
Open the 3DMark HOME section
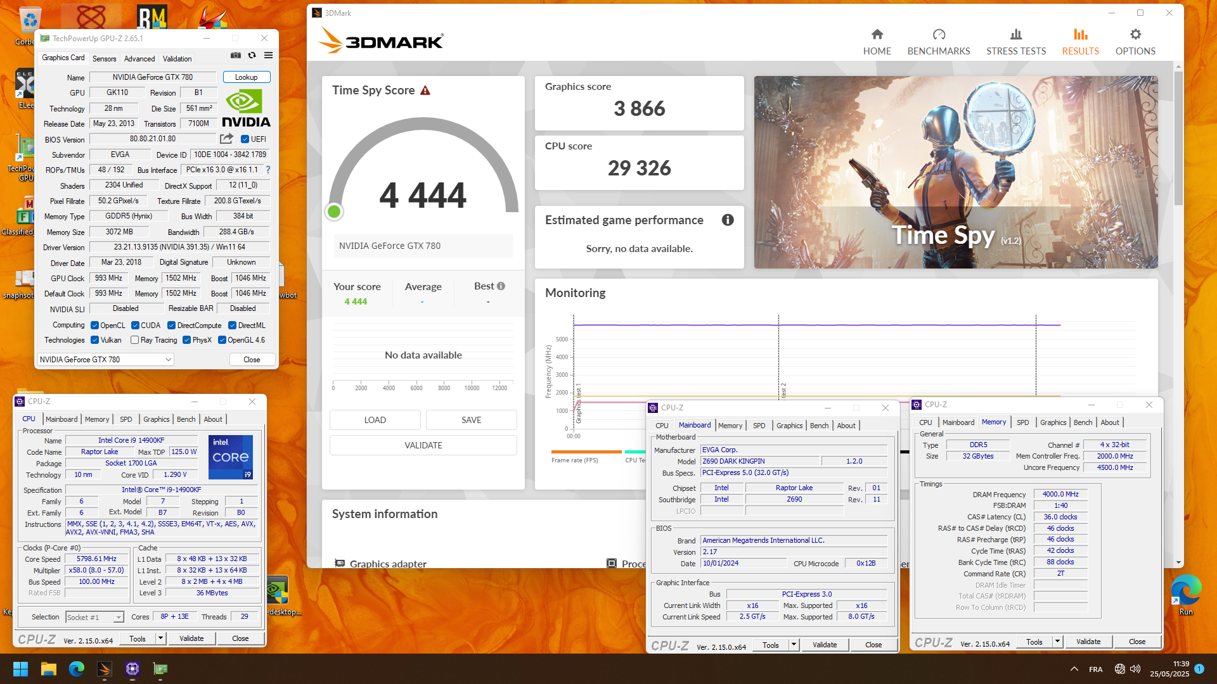click(877, 42)
